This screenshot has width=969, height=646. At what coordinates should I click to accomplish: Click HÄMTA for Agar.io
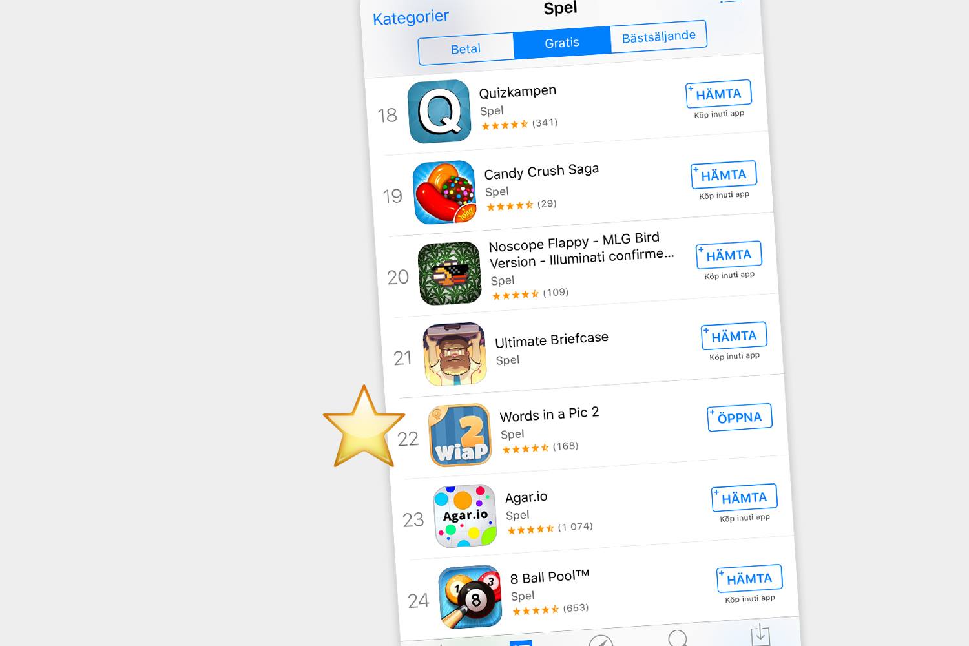click(x=744, y=498)
